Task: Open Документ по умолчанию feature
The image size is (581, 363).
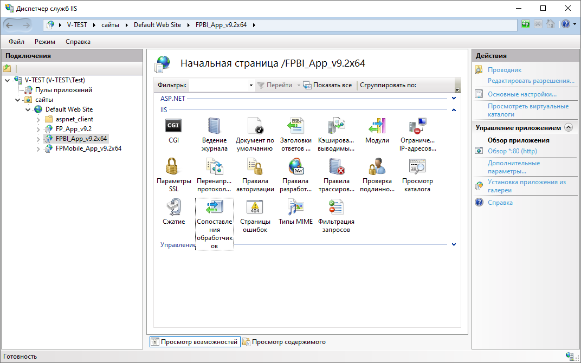Action: [x=255, y=126]
